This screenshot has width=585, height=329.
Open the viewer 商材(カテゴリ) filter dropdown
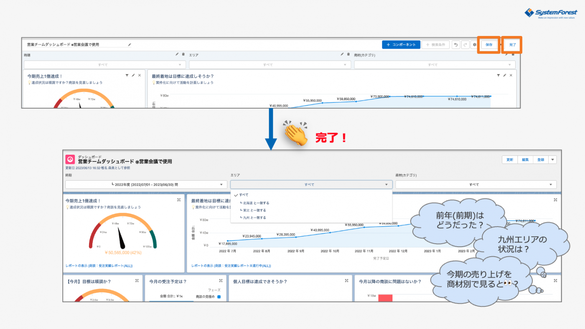[476, 184]
